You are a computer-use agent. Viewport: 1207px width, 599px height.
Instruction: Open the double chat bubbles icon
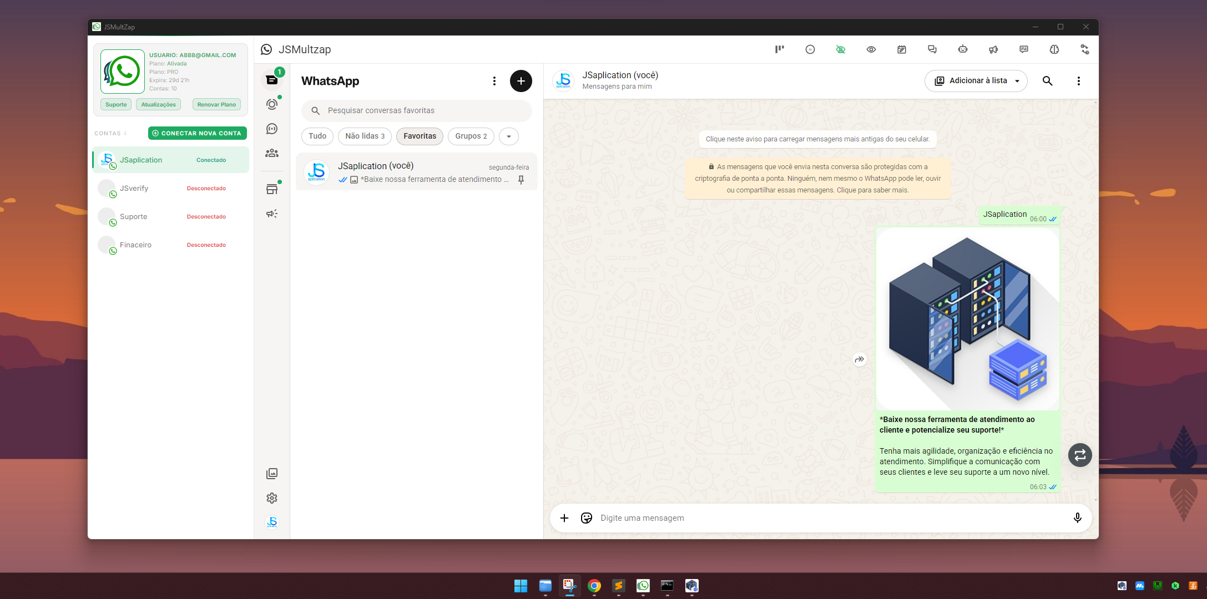click(932, 49)
